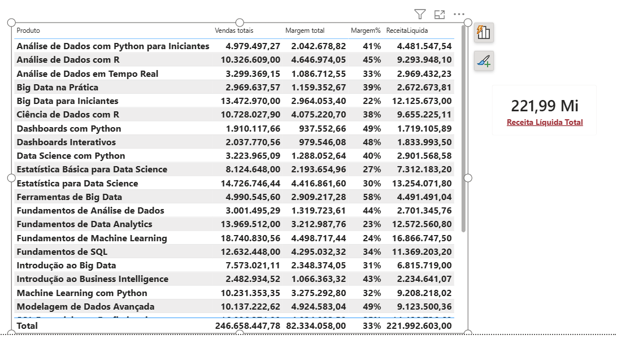Sort by the Produto column header

pyautogui.click(x=28, y=31)
